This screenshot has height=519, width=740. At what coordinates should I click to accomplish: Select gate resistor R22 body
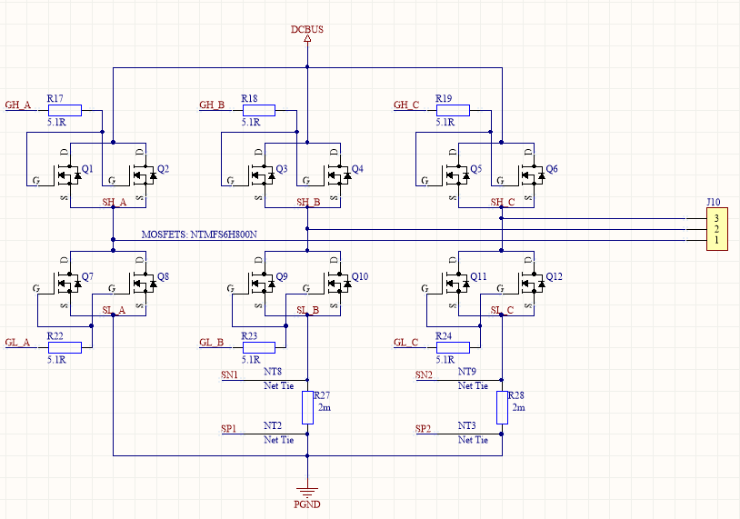65,348
